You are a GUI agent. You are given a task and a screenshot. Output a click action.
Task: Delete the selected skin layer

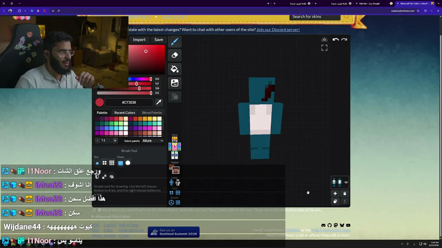pos(345,194)
